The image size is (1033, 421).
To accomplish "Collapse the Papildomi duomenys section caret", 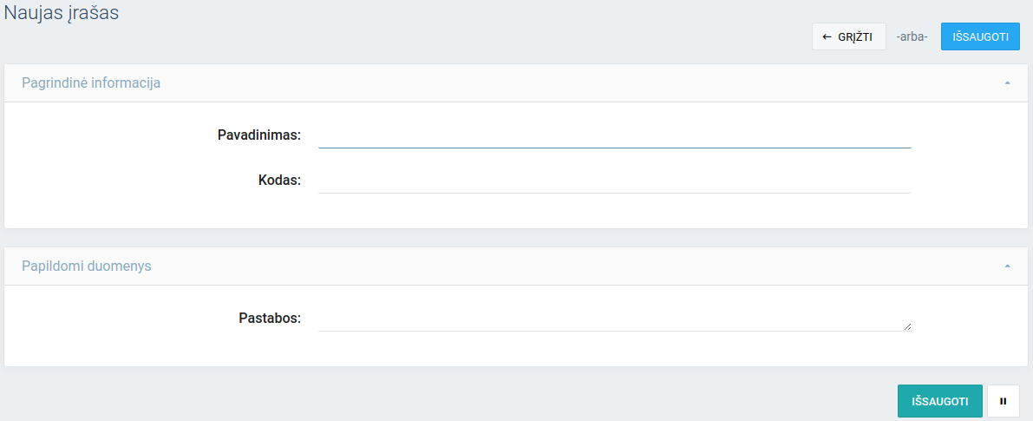I will 1007,266.
